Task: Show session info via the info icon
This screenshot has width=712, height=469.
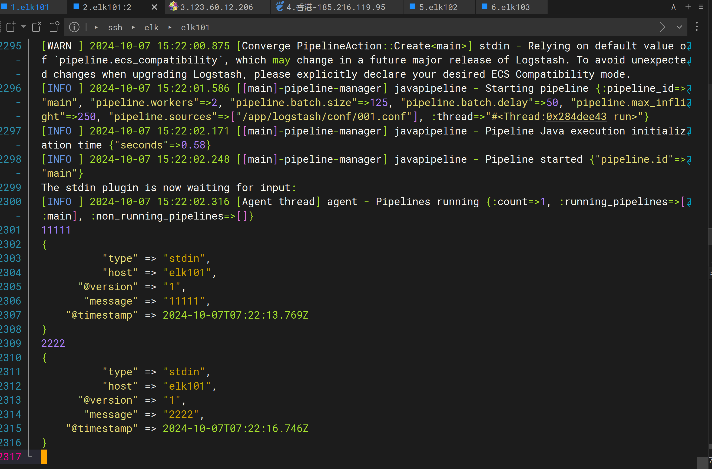Action: (x=74, y=27)
